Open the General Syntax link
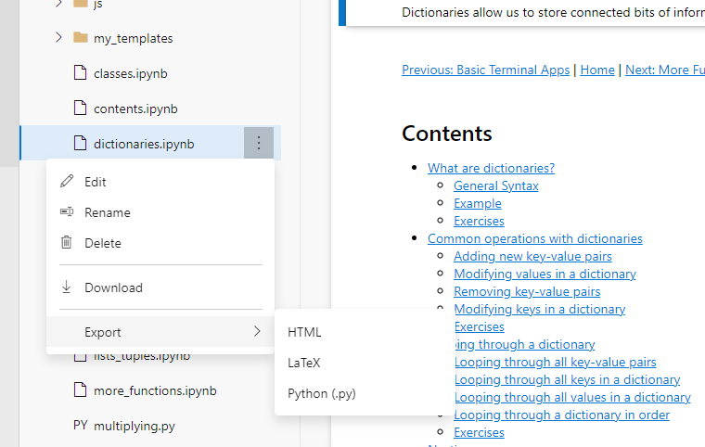The image size is (705, 447). pyautogui.click(x=496, y=185)
